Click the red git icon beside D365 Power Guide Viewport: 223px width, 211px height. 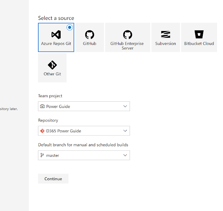pos(43,131)
